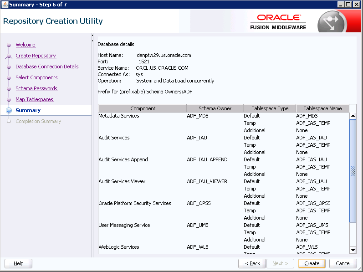
Task: Select the User Messaging Service row
Action: 224,225
